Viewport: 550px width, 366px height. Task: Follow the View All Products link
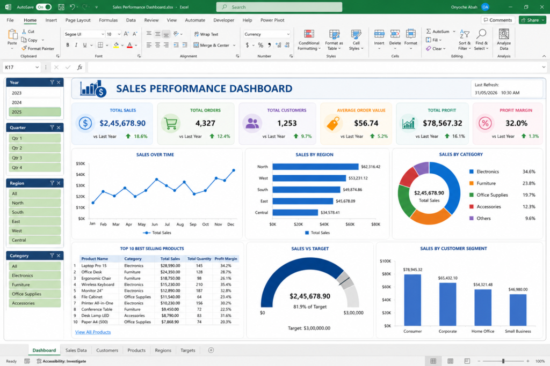click(93, 332)
